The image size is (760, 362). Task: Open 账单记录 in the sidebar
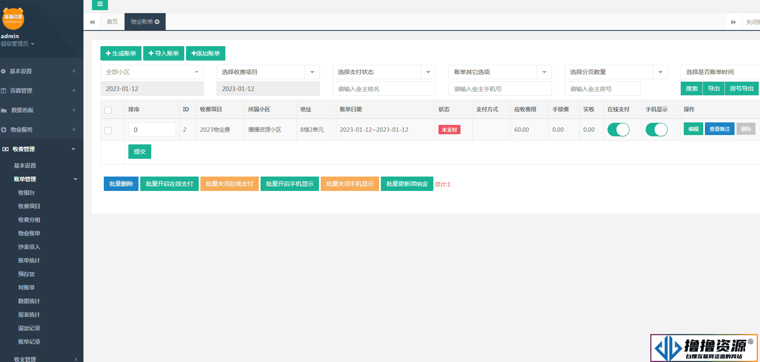(x=29, y=342)
